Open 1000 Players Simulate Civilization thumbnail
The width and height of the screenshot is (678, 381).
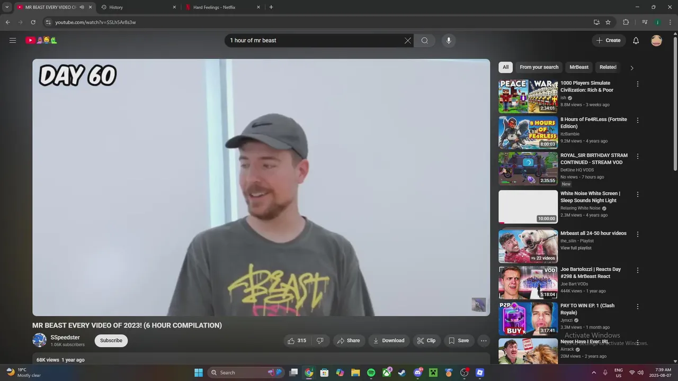tap(528, 96)
